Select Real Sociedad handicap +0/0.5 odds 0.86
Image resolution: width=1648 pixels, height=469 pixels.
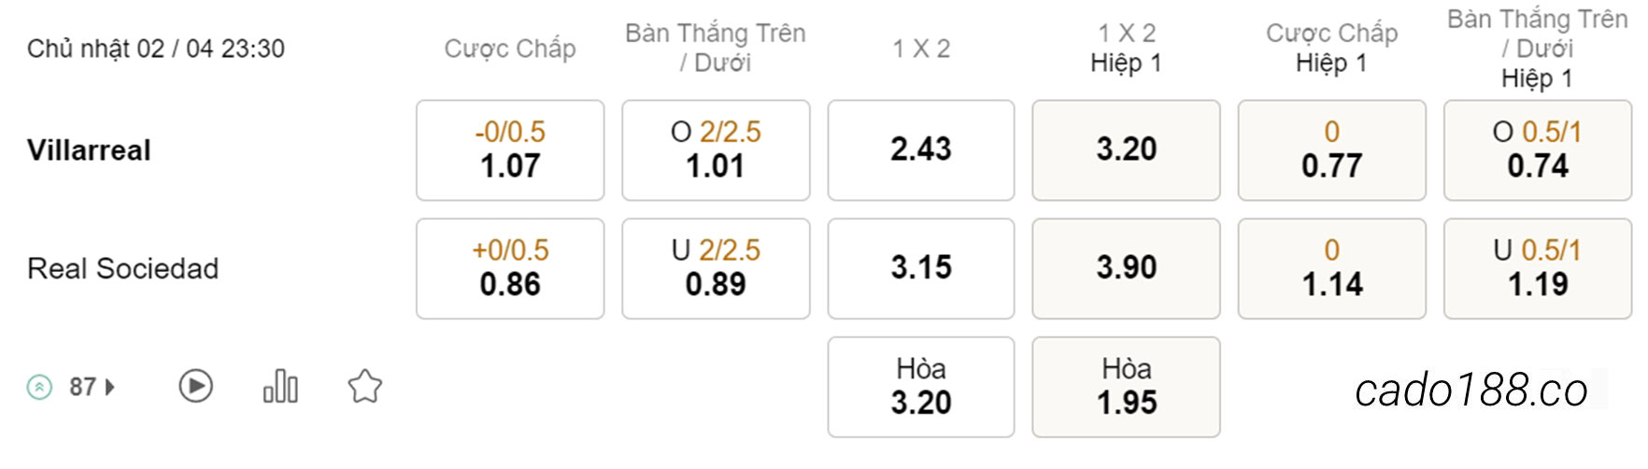pos(510,269)
